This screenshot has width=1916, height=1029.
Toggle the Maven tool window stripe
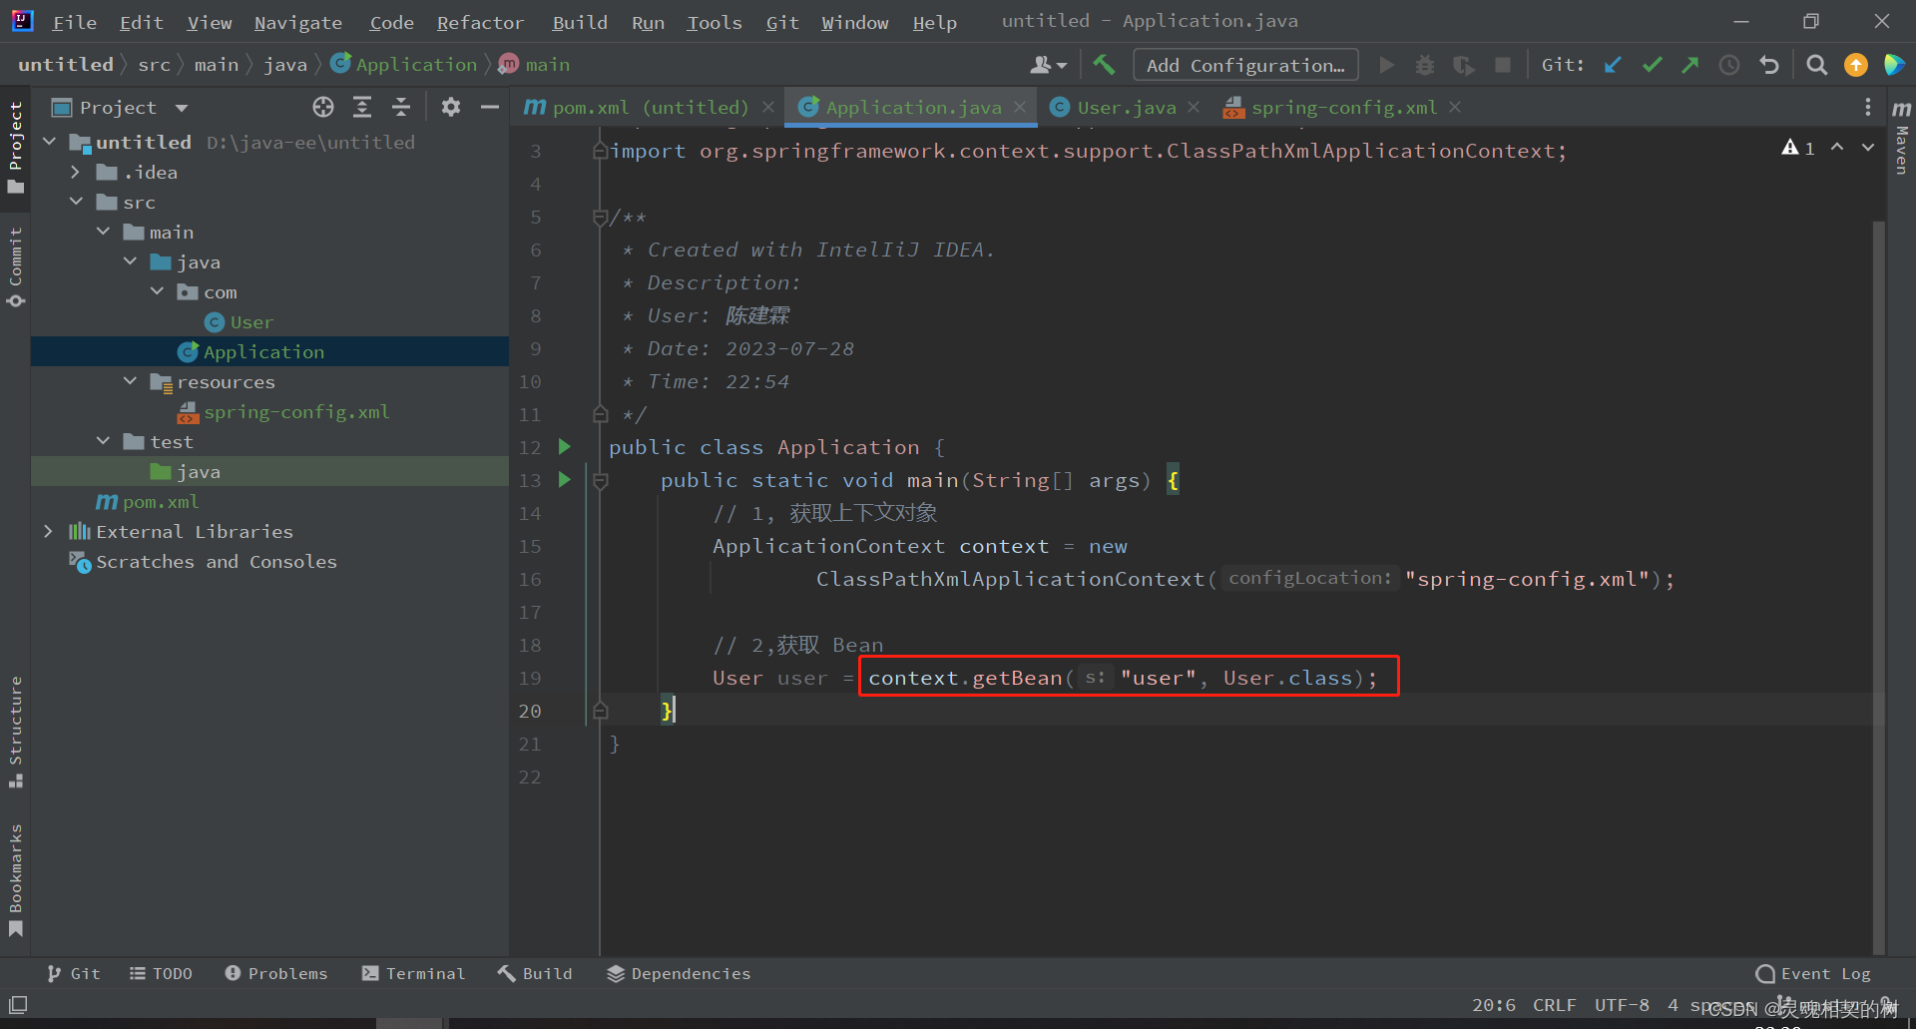(1901, 138)
